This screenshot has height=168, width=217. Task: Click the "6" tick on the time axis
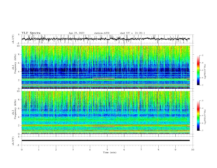pos(124,150)
